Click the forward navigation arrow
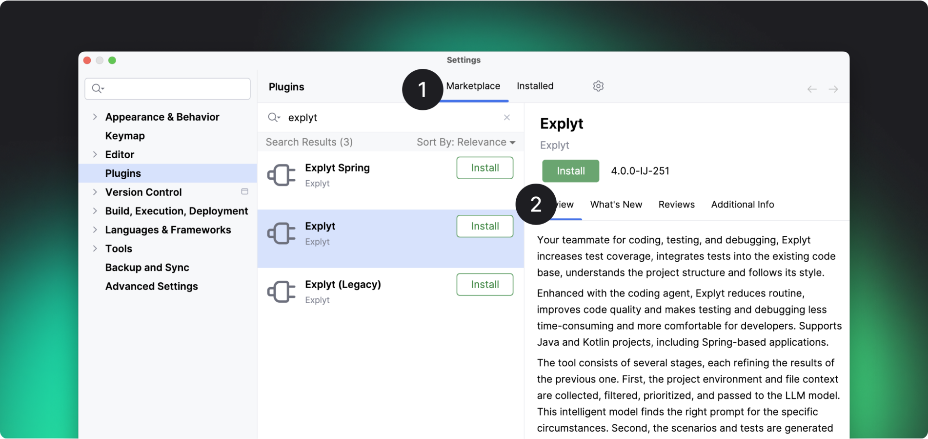Image resolution: width=928 pixels, height=439 pixels. click(833, 89)
